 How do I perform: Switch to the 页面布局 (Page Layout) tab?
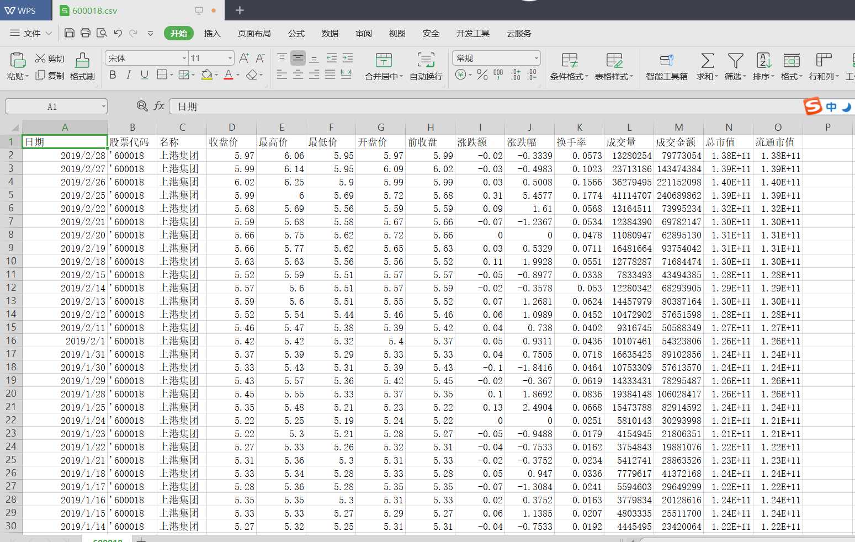tap(254, 33)
